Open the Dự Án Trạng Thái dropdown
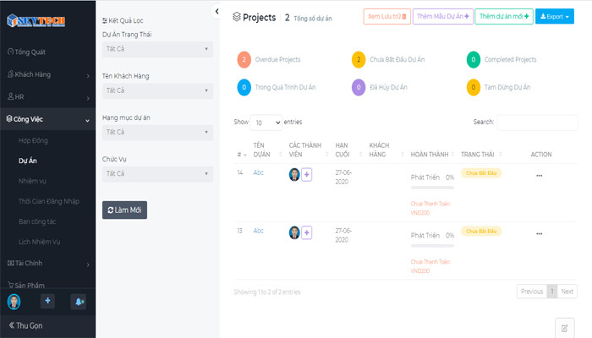This screenshot has width=592, height=338. point(157,49)
